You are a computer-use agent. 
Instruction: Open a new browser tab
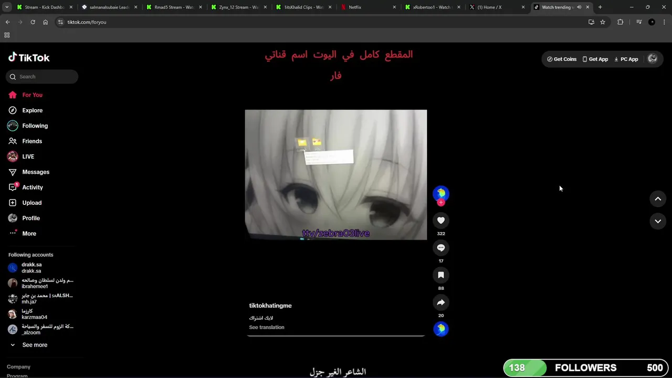[x=600, y=7]
